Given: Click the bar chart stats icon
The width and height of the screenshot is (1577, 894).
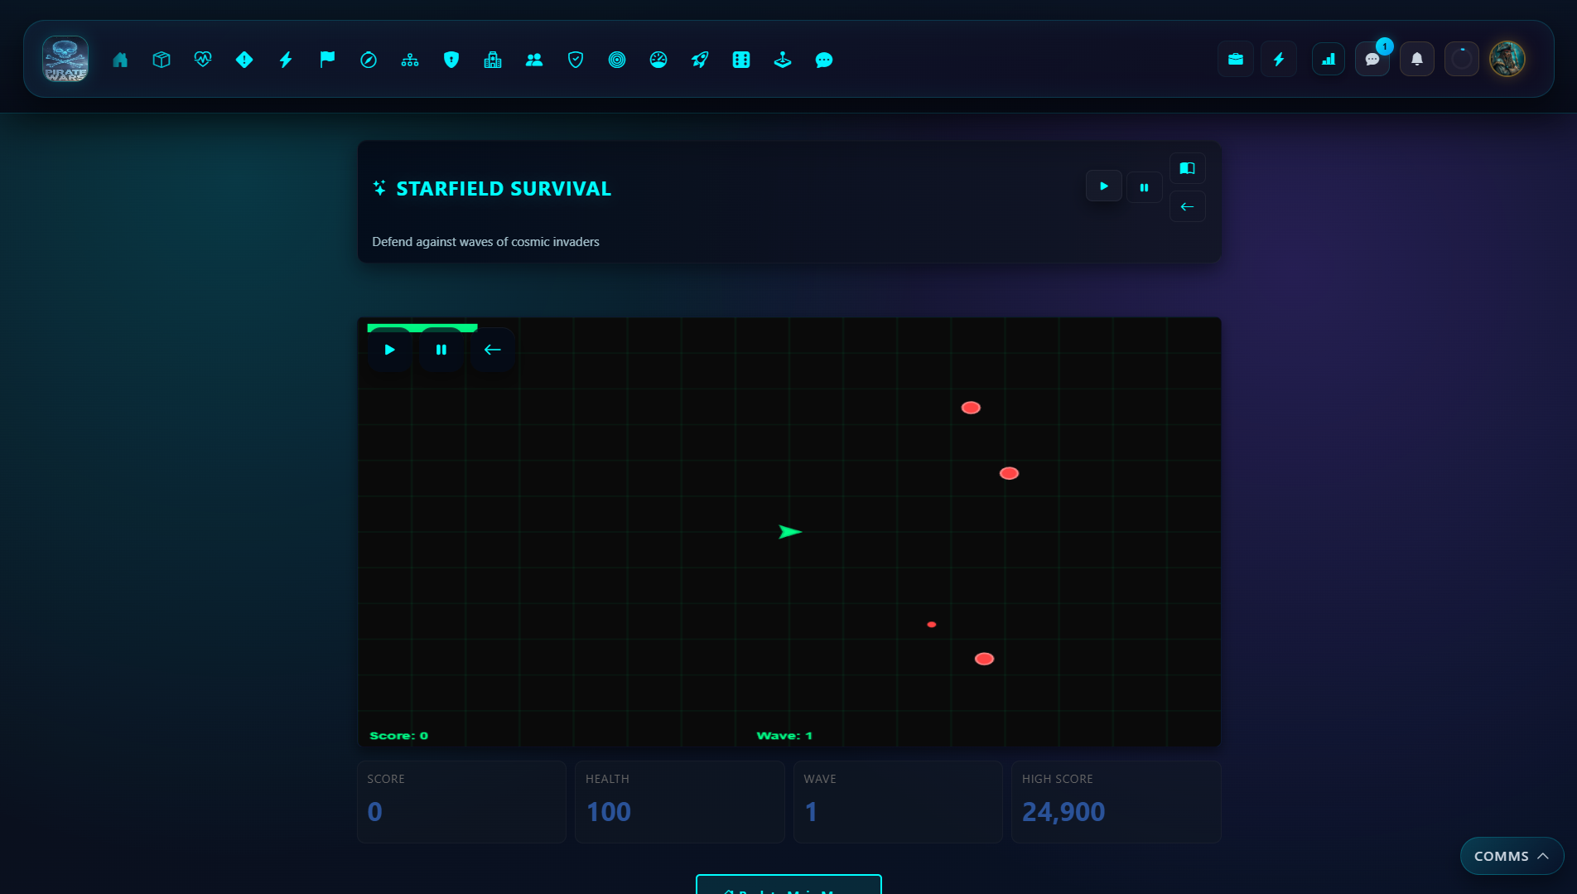Looking at the screenshot, I should 1328,60.
